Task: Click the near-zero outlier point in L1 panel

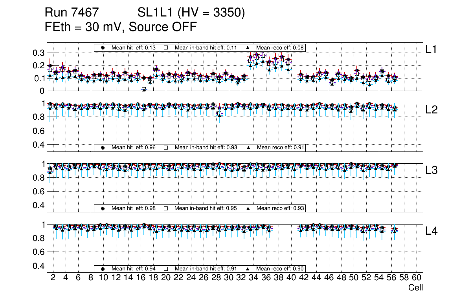Action: click(x=144, y=89)
